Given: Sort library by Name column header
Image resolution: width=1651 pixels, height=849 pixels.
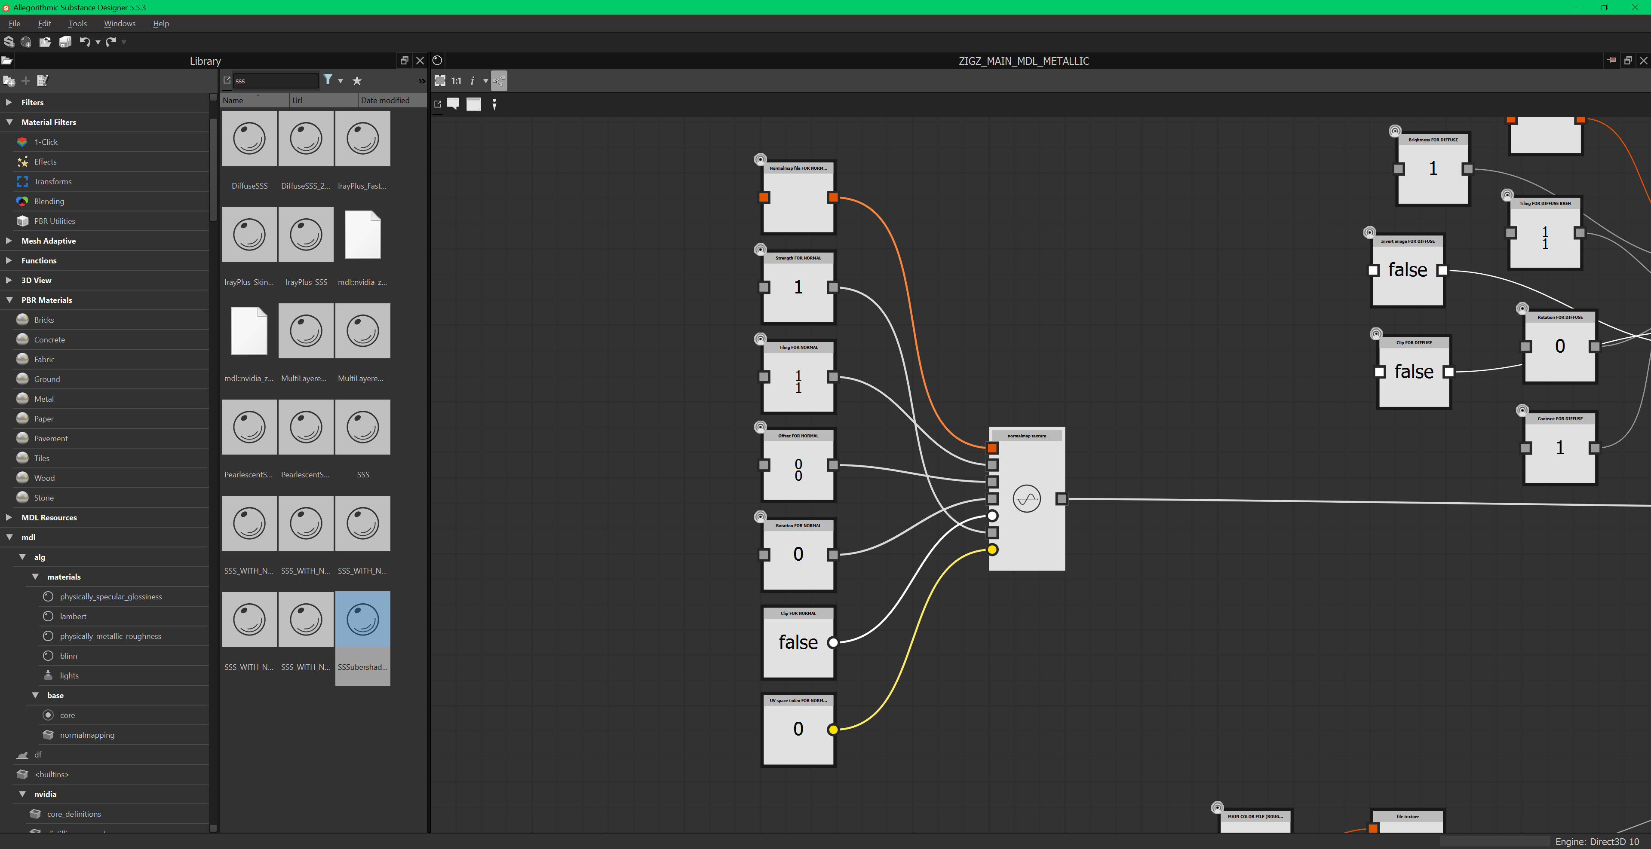Looking at the screenshot, I should point(255,100).
